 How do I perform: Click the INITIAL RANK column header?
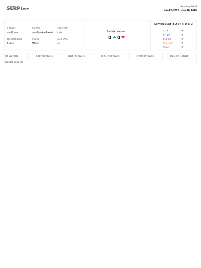[x=77, y=56]
